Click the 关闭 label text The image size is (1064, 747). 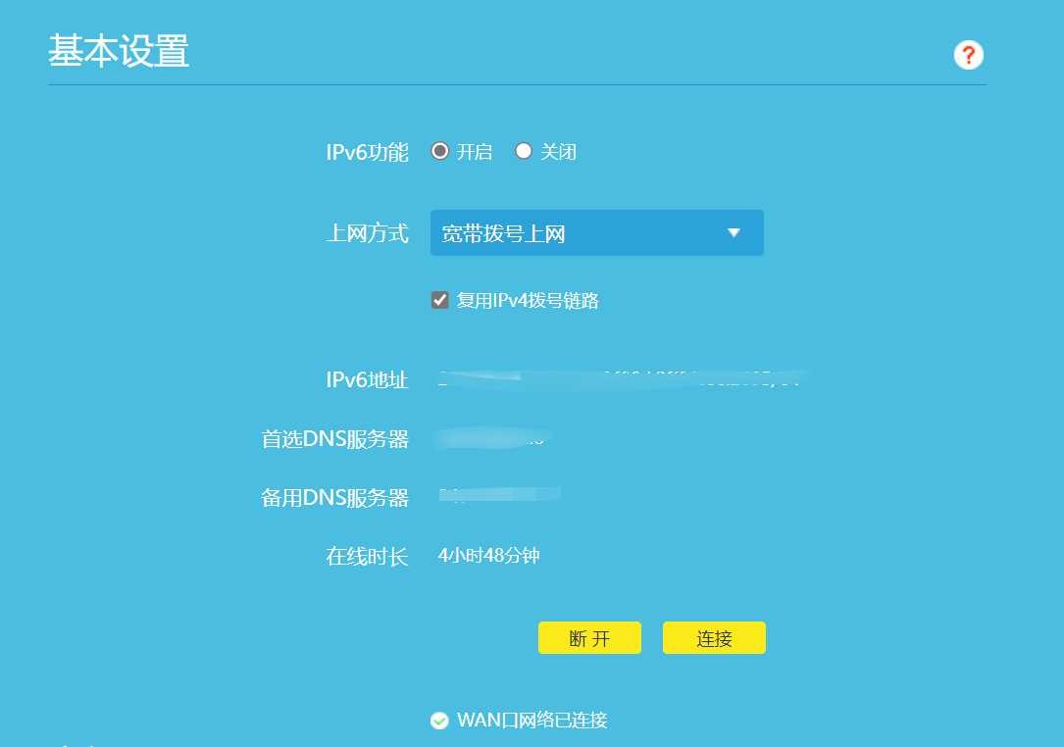pyautogui.click(x=558, y=152)
